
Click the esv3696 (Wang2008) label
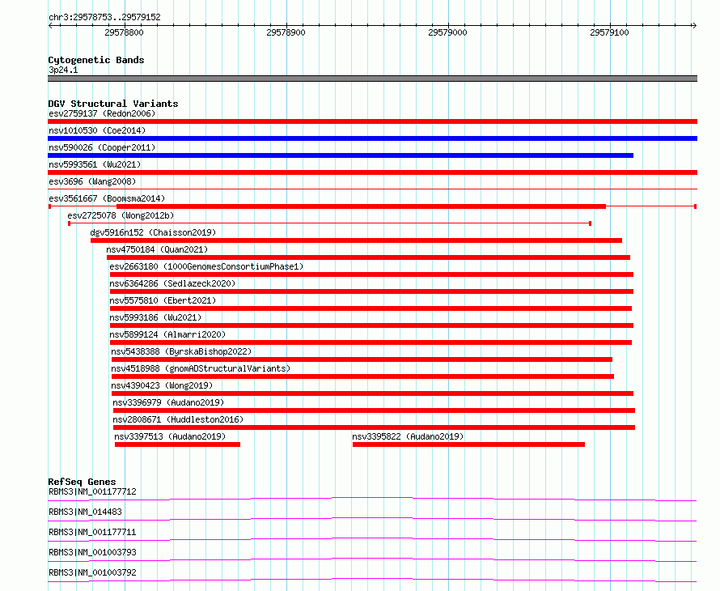click(92, 181)
